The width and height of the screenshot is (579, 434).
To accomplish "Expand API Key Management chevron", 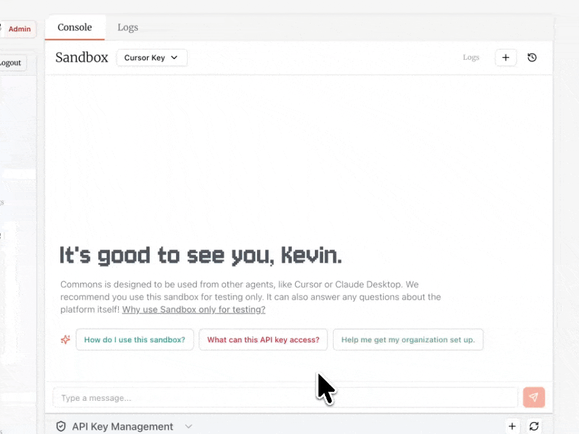I will [x=189, y=427].
